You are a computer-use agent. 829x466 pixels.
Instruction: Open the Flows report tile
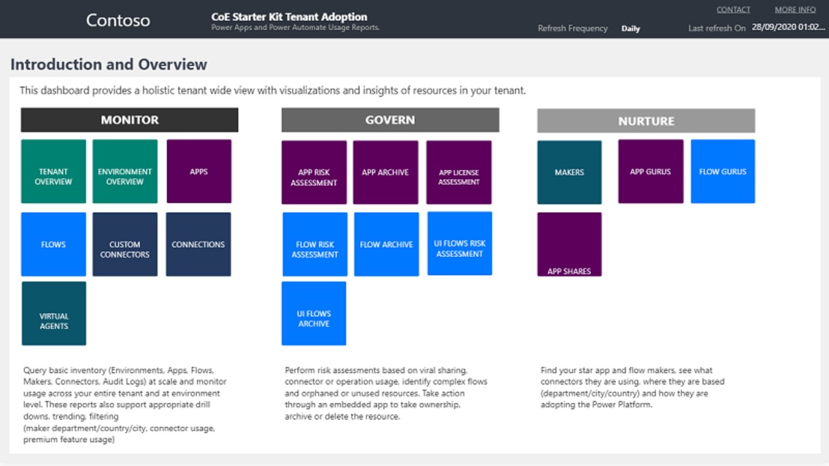point(53,245)
